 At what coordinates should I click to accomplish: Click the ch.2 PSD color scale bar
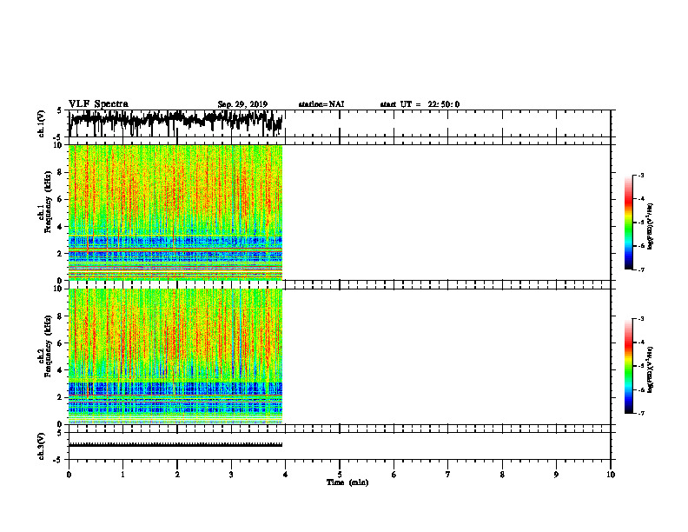point(628,366)
